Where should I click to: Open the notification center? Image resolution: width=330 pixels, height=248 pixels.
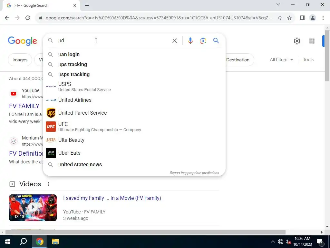coord(320,242)
